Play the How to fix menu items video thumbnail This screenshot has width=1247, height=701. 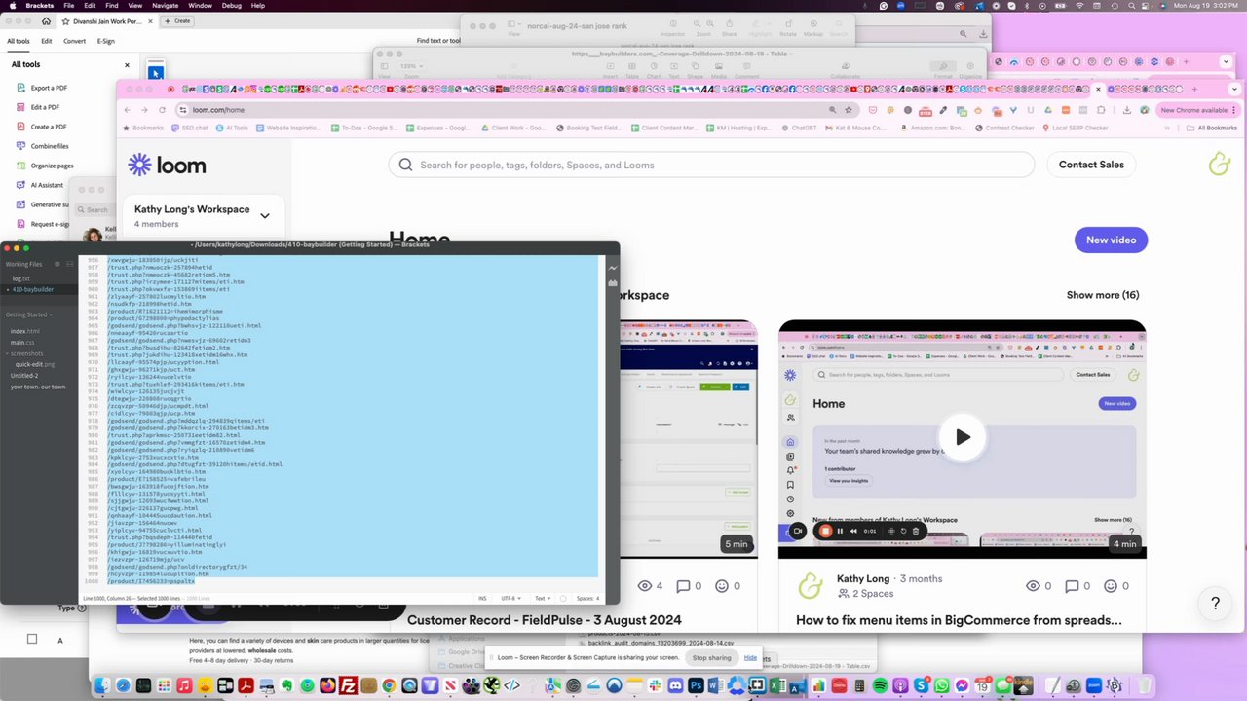(x=963, y=437)
